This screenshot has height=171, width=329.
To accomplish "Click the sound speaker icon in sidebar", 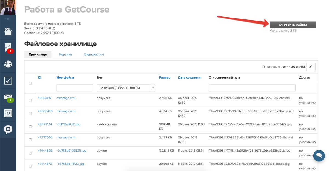I will [8, 19].
